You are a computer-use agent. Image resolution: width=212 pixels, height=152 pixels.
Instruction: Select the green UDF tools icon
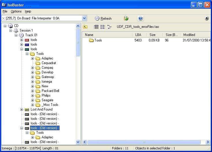point(27,49)
